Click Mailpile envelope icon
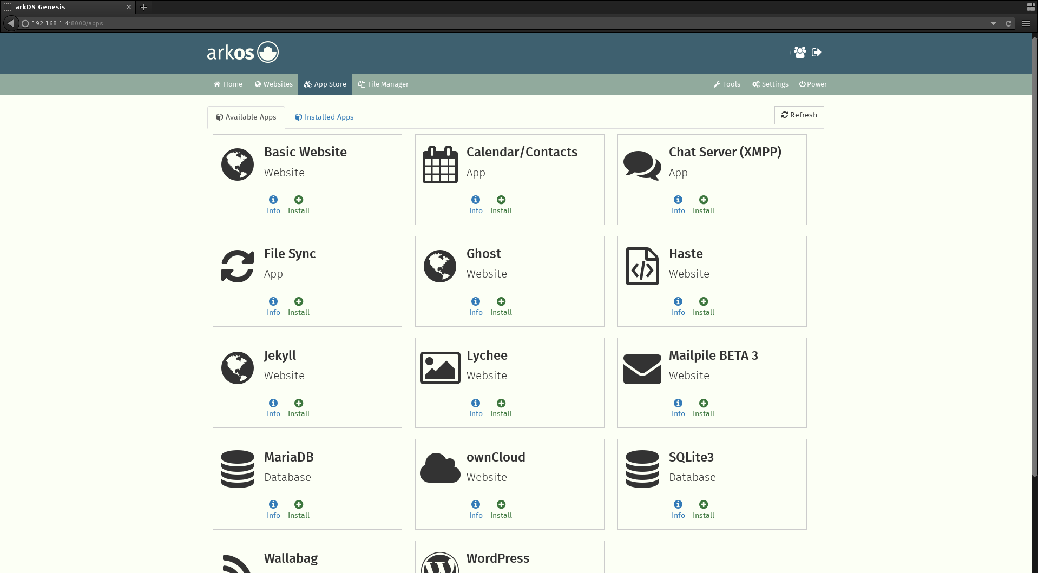Image resolution: width=1038 pixels, height=573 pixels. click(642, 369)
